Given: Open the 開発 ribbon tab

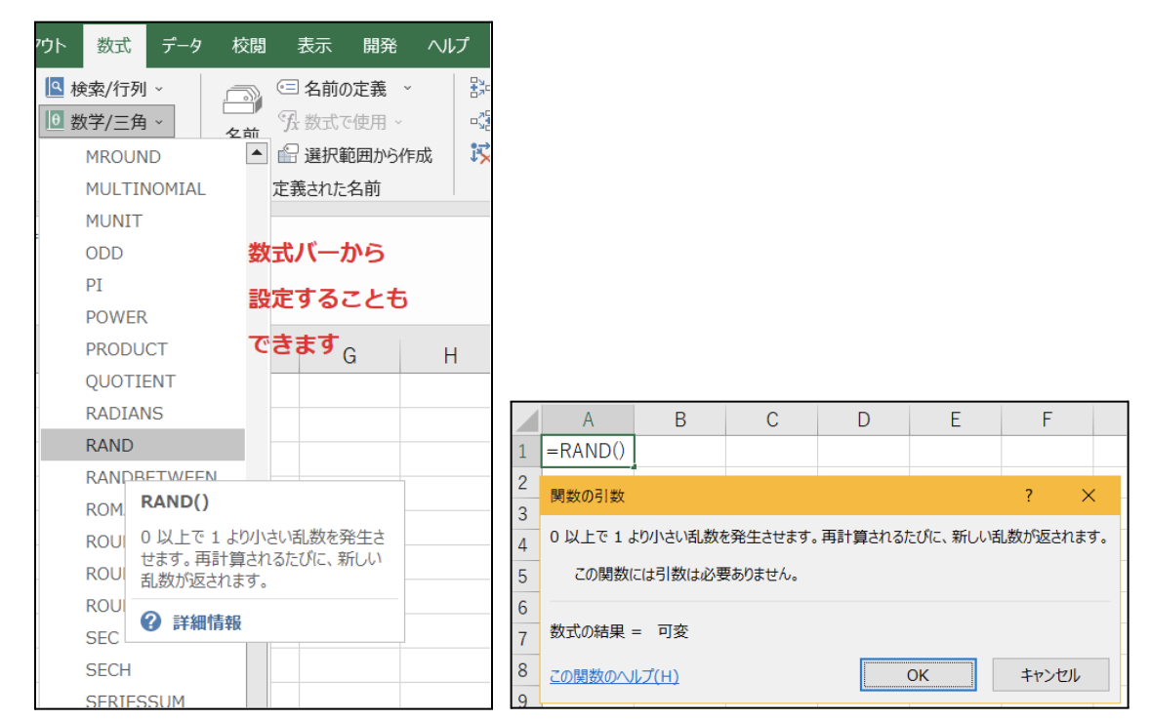Looking at the screenshot, I should point(380,46).
